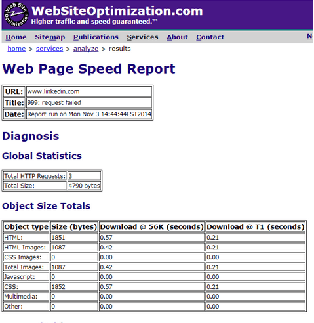
Task: Click the Total HTTP Requests value 3
Action: tap(84, 176)
